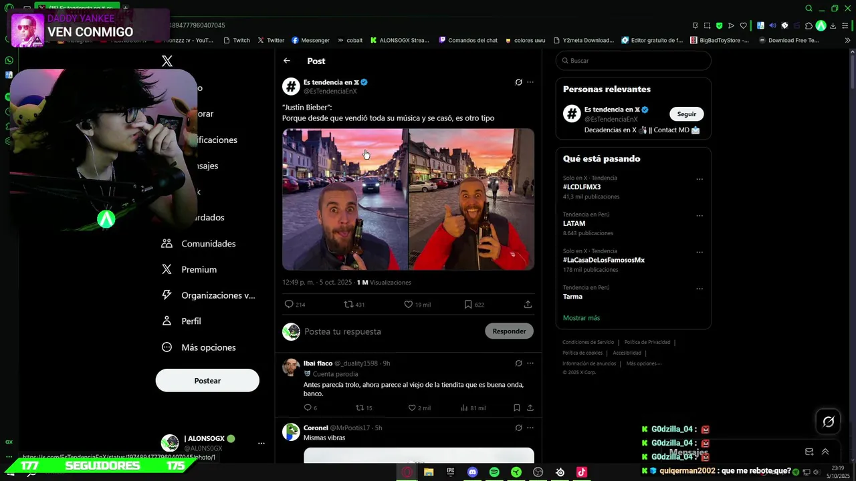Compose new message in Mensajes drawer
Image resolution: width=856 pixels, height=481 pixels.
[809, 452]
